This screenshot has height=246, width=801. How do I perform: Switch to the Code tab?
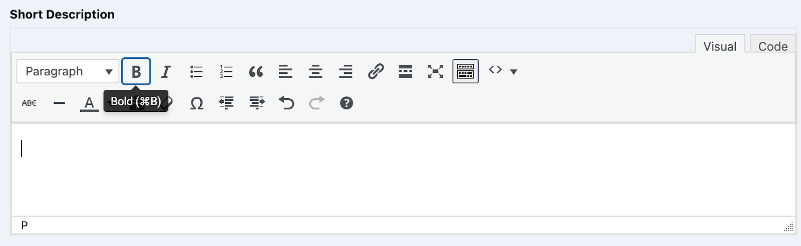[x=773, y=46]
